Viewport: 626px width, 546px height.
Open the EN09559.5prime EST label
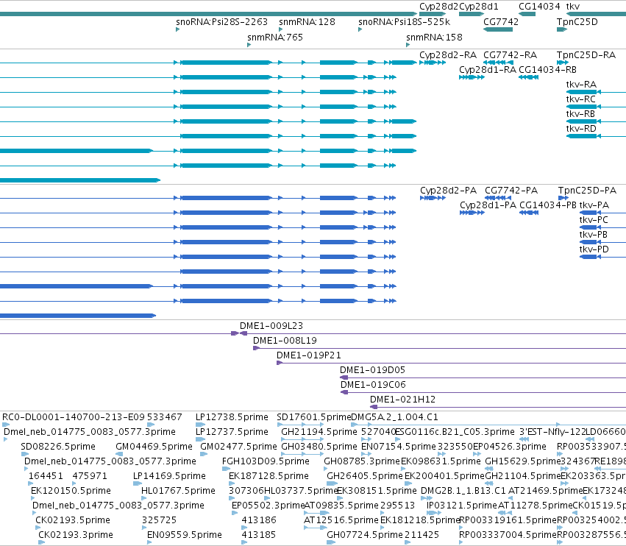point(184,535)
